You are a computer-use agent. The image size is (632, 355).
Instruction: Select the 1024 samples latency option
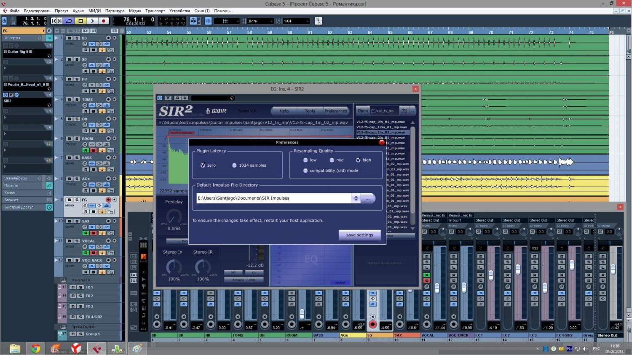pos(234,165)
